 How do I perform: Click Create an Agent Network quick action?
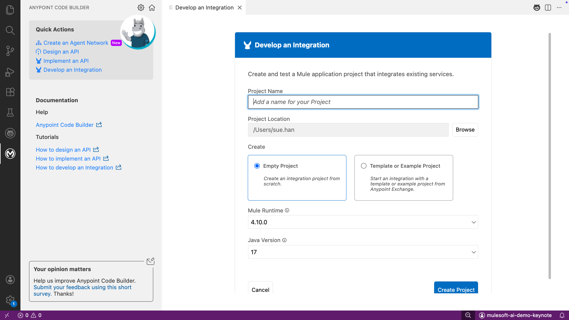pyautogui.click(x=76, y=43)
